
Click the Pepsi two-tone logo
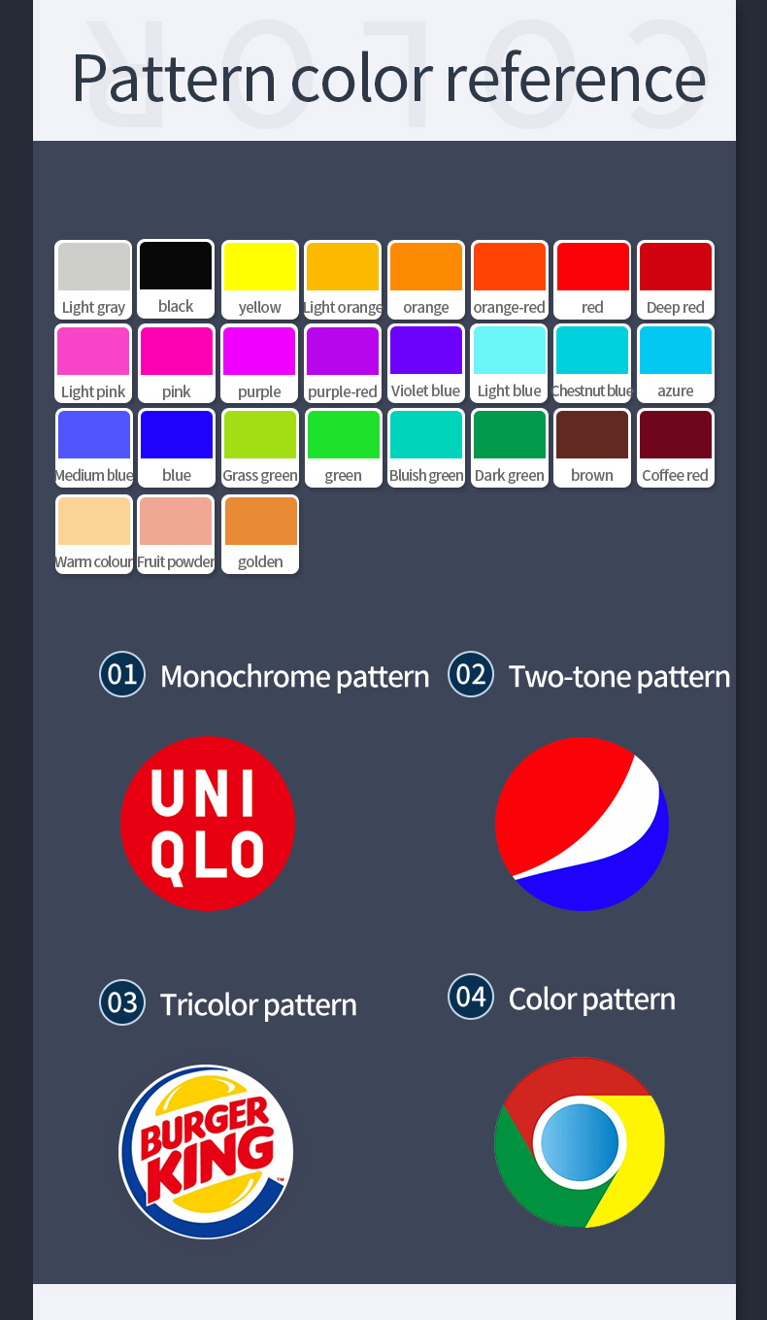coord(582,824)
